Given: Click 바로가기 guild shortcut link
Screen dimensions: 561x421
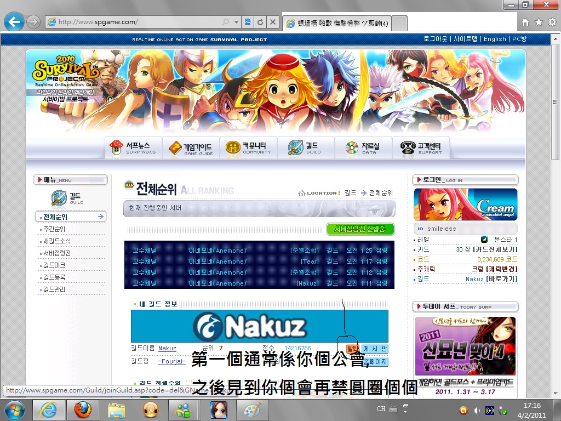Looking at the screenshot, I should click(x=502, y=279).
